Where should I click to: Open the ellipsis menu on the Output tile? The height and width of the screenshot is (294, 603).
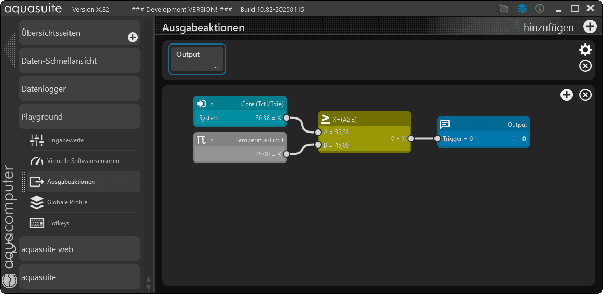coord(215,68)
